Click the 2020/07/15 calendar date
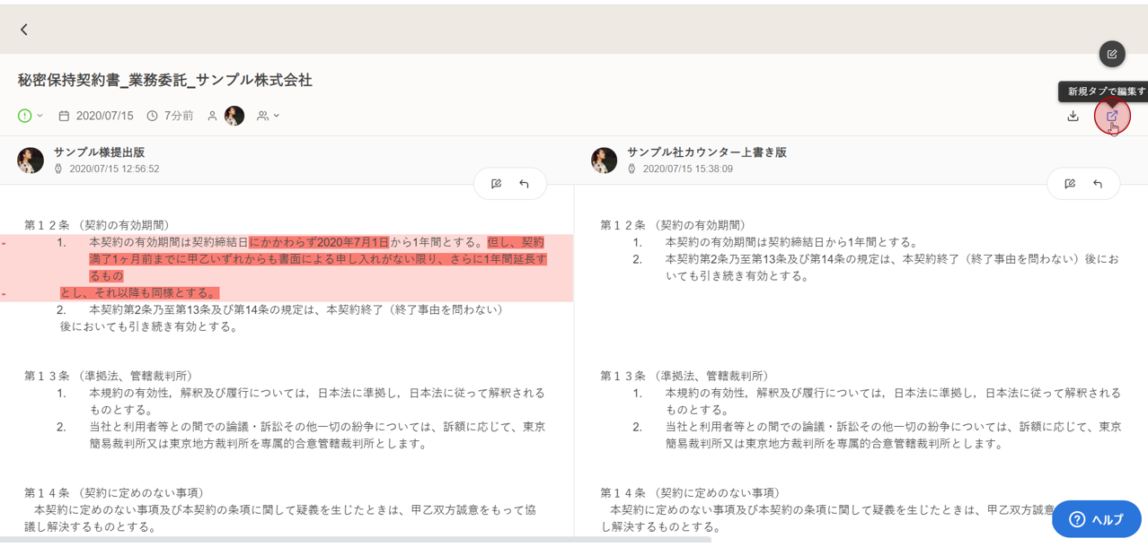The image size is (1148, 547). click(104, 116)
